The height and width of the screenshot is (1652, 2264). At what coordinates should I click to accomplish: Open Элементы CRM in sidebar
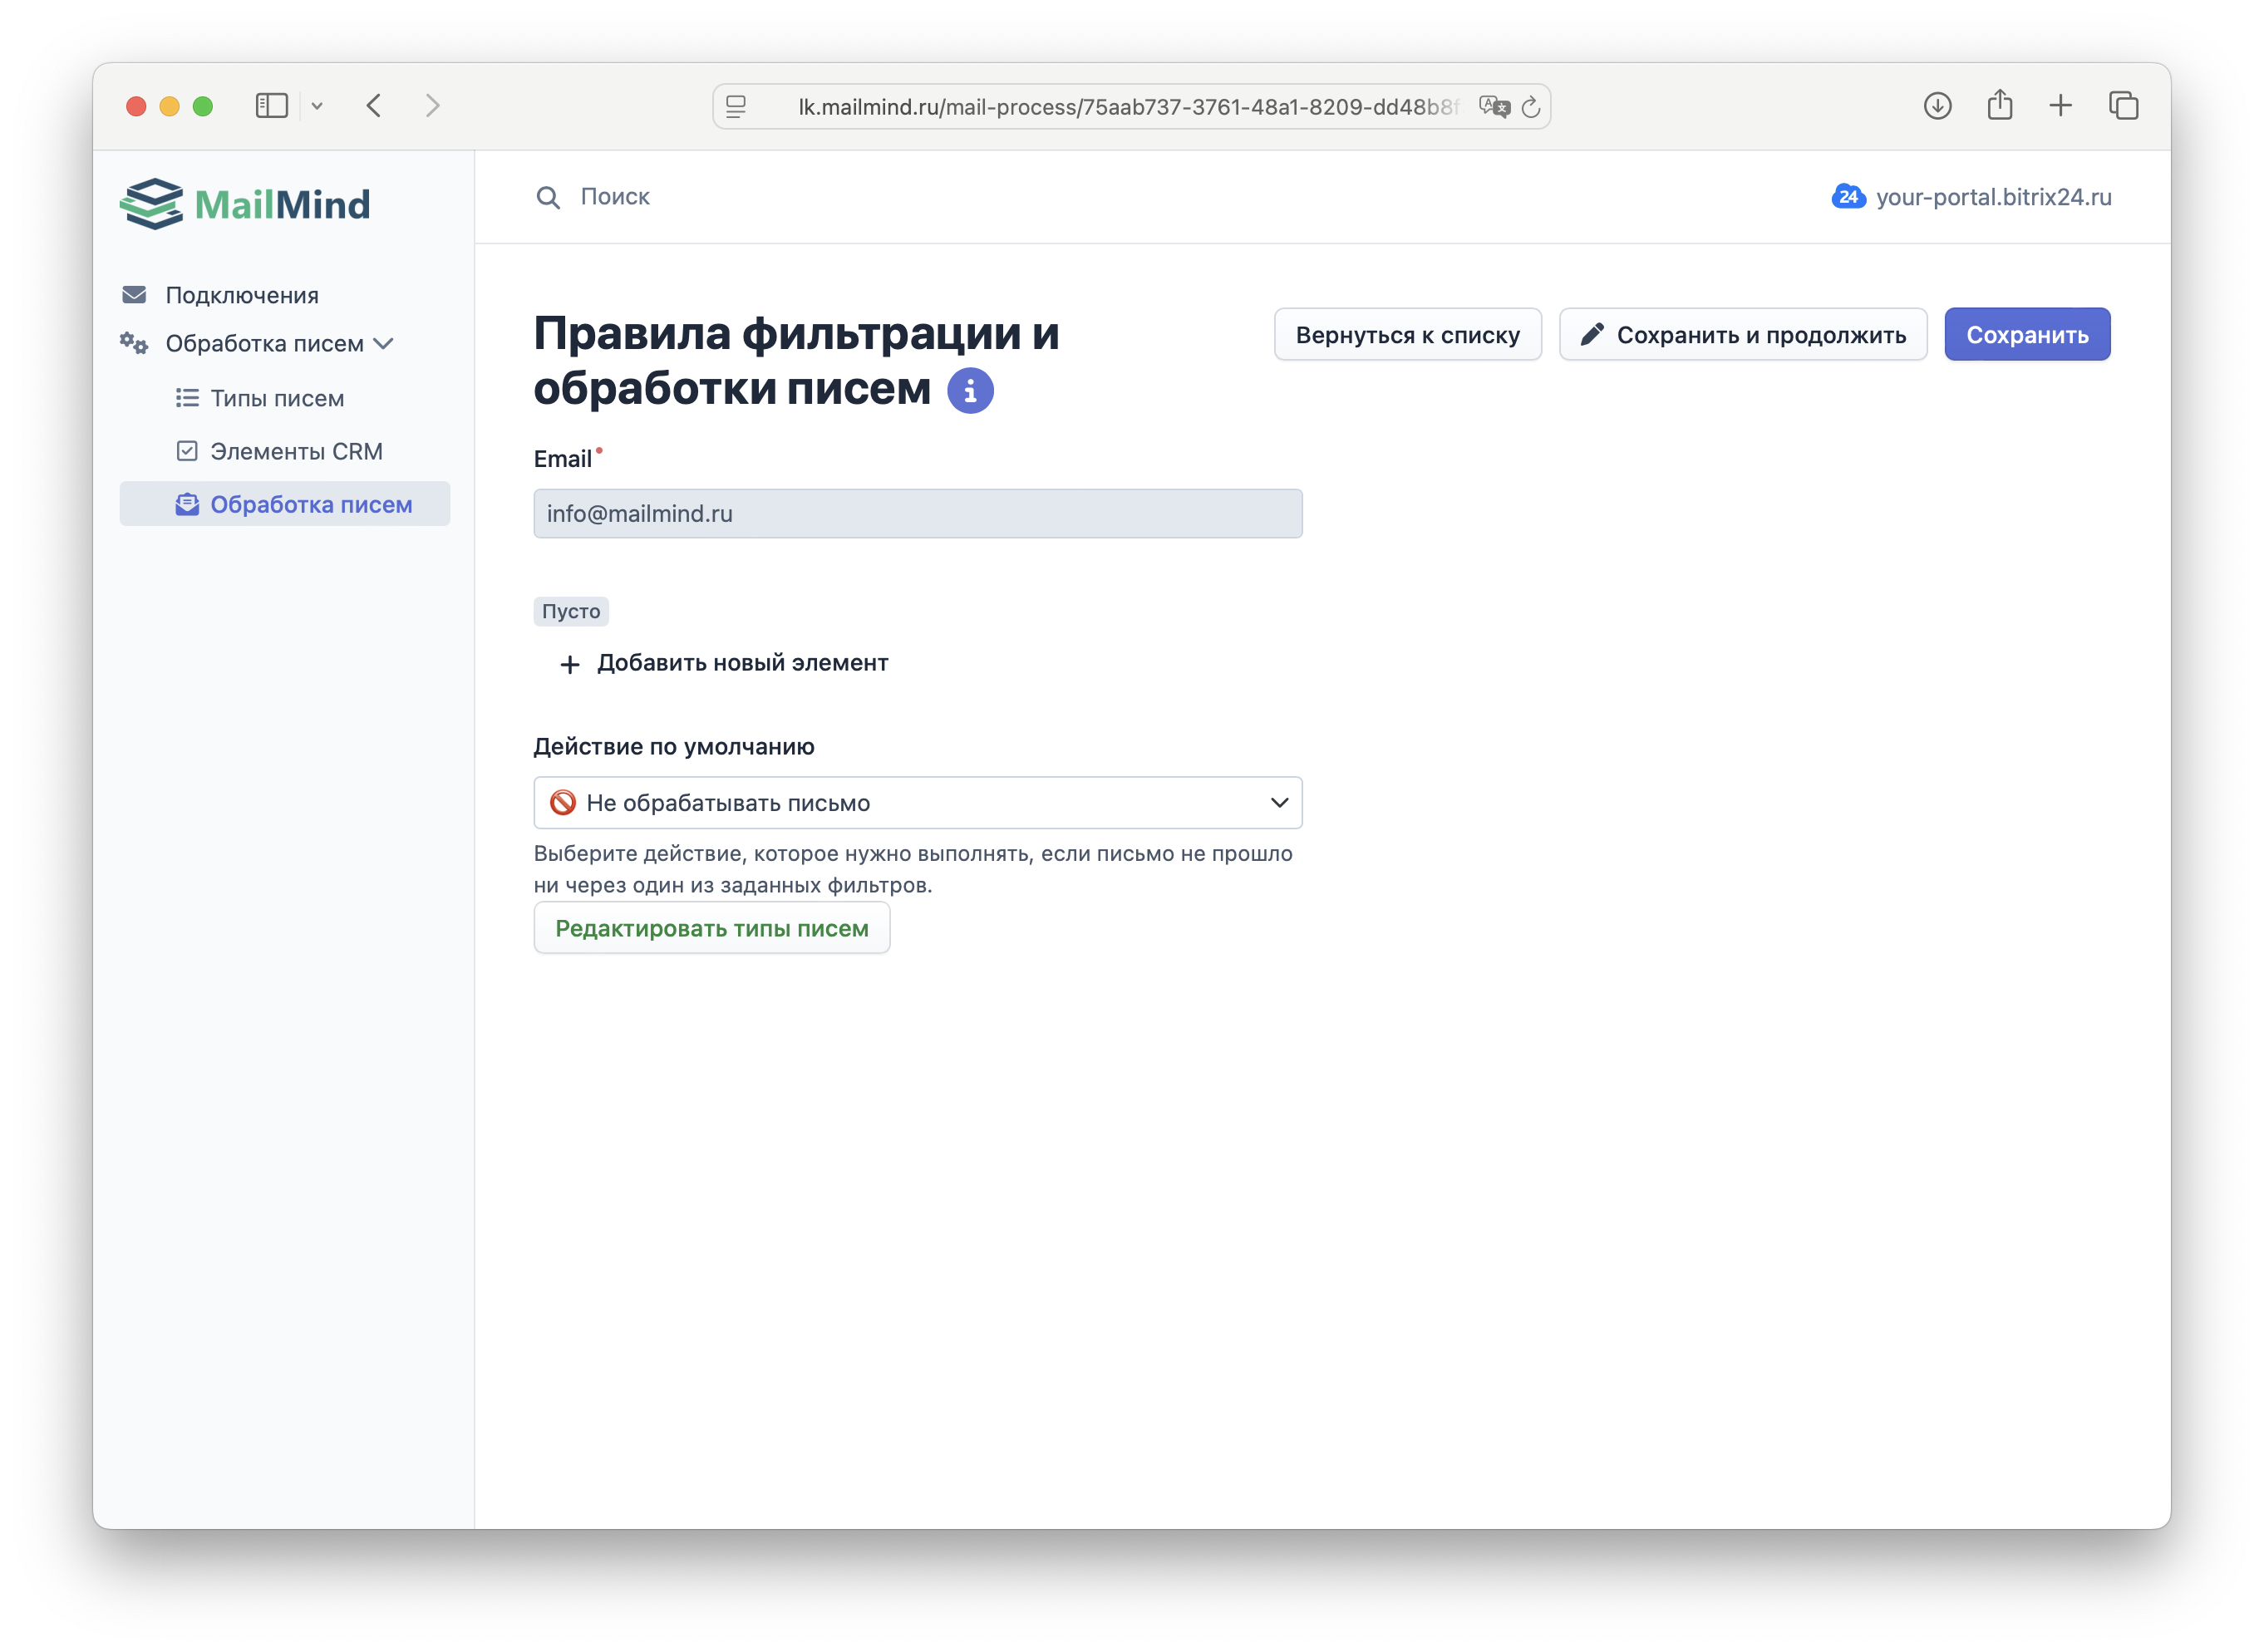click(296, 451)
